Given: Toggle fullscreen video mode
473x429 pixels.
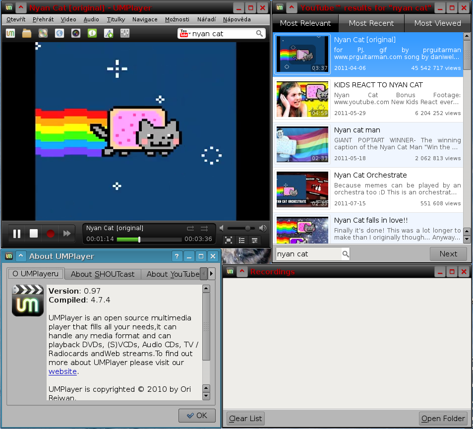Looking at the screenshot, I should point(229,240).
